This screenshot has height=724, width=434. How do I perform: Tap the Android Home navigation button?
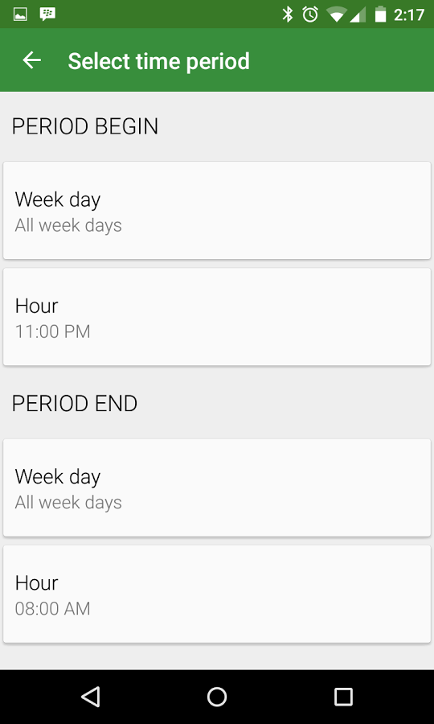click(x=217, y=697)
